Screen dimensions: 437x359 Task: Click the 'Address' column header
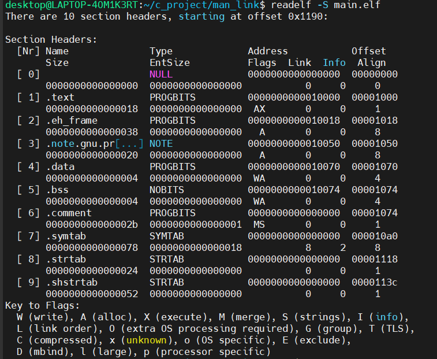(268, 51)
